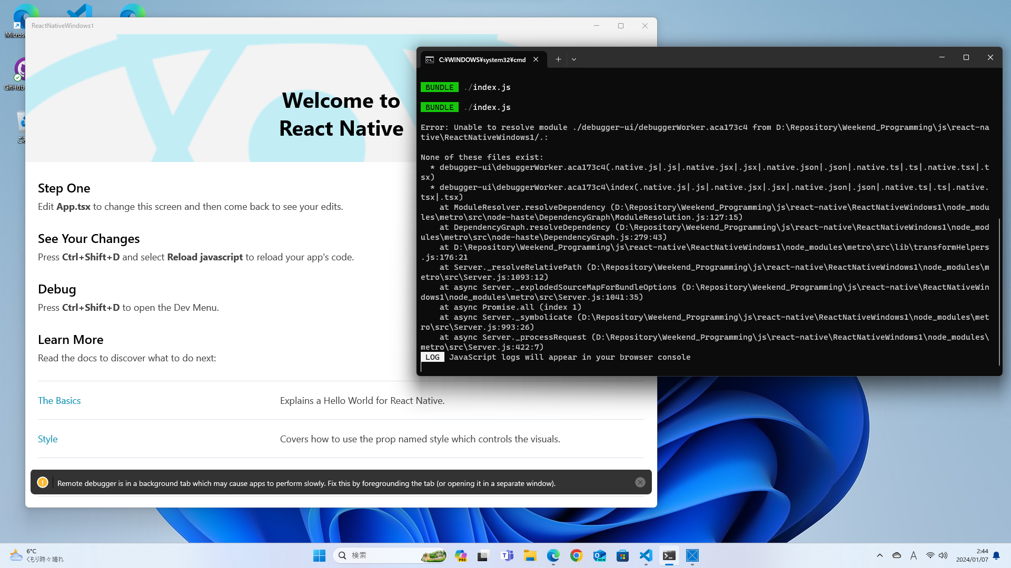Viewport: 1011px width, 568px height.
Task: Click 'at async Promise.all (index 1)' line
Action: pyautogui.click(x=510, y=307)
